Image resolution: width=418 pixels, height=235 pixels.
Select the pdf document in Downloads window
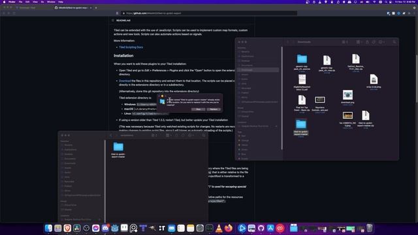click(x=302, y=82)
